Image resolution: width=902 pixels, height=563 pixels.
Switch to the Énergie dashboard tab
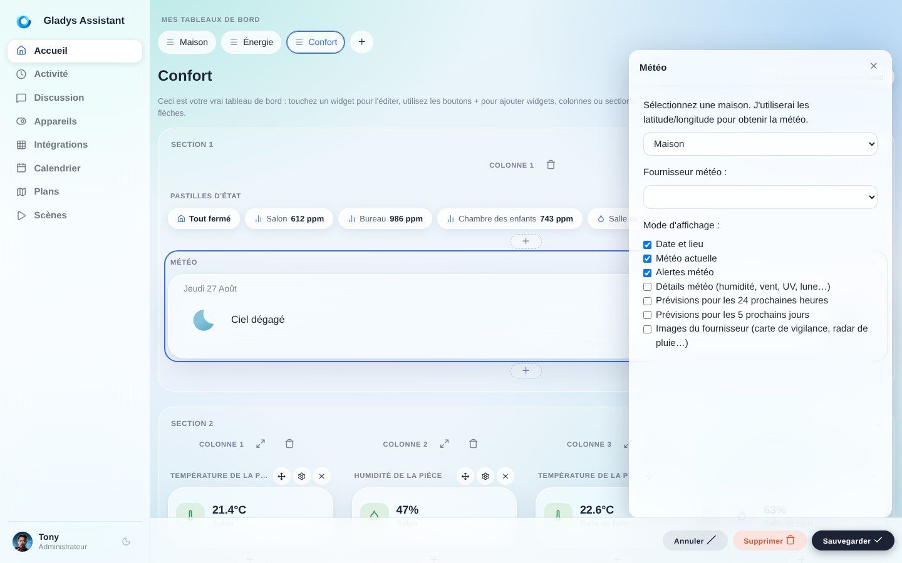coord(251,42)
